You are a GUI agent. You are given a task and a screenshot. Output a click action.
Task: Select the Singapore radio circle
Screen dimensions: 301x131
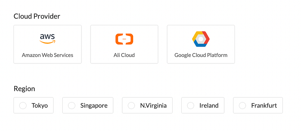pyautogui.click(x=72, y=105)
